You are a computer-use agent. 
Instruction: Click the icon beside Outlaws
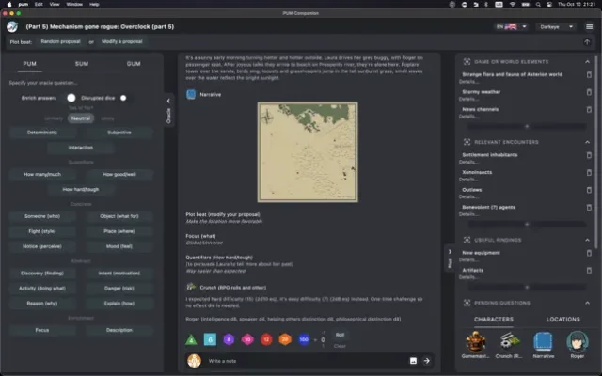589,190
